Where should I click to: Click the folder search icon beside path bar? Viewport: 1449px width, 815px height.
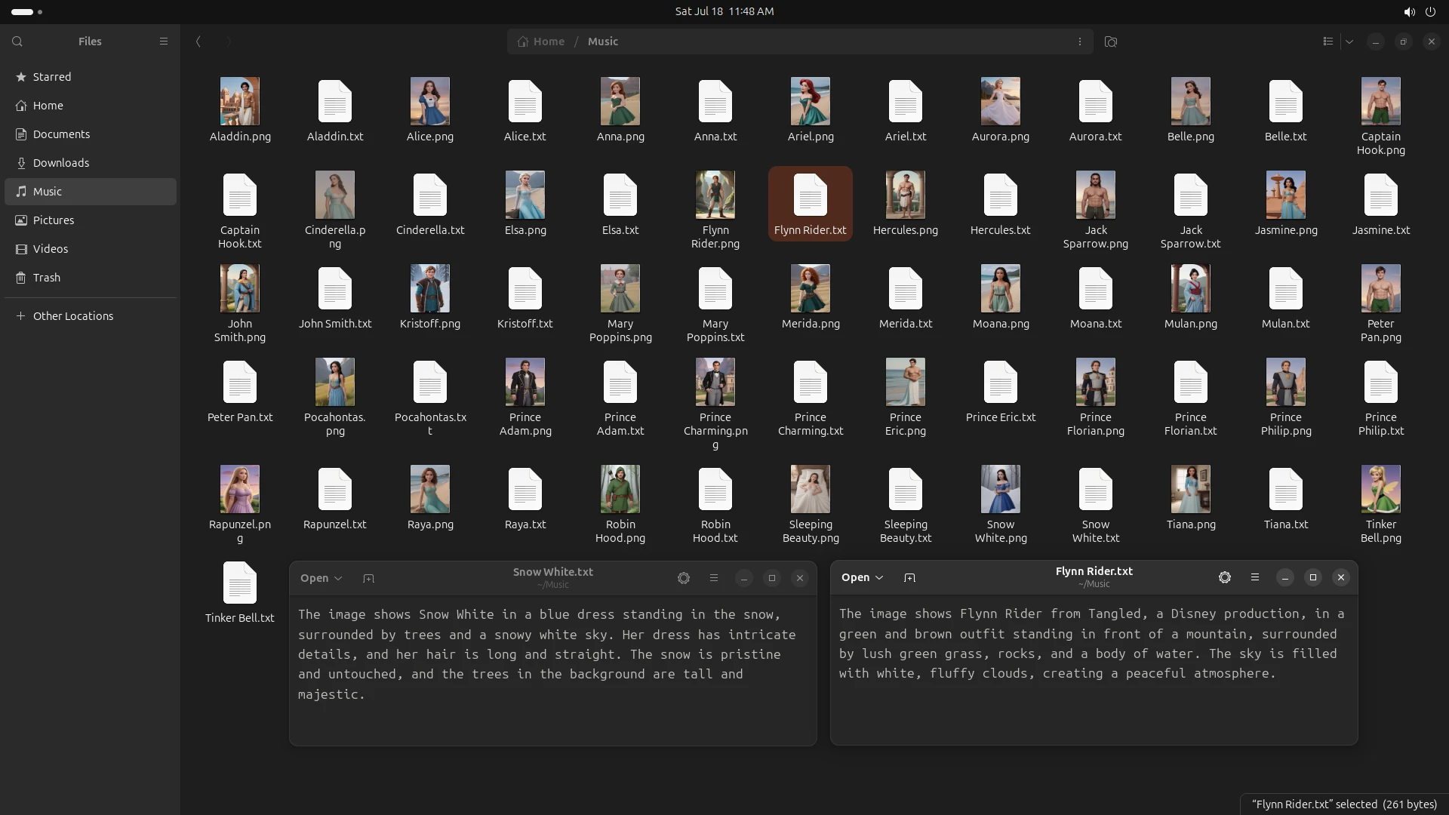tap(1110, 42)
